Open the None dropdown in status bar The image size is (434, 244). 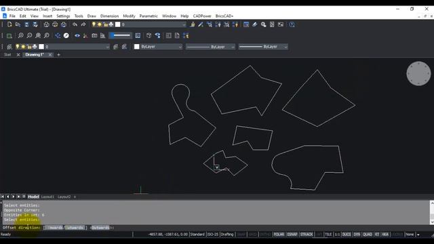[410, 235]
